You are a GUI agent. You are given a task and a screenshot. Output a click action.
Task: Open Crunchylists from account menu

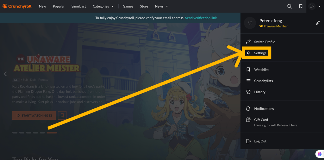[x=282, y=81]
